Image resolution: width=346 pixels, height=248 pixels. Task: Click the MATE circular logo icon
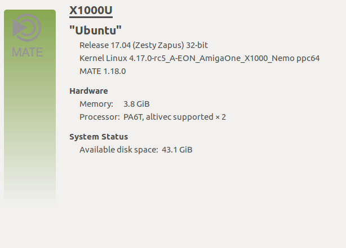(x=27, y=28)
